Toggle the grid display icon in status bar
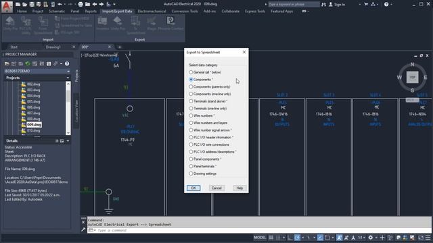Viewport: 433px width, 243px height. (x=271, y=238)
